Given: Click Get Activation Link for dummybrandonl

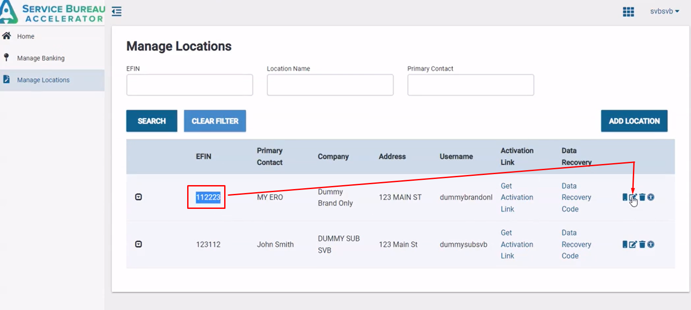Looking at the screenshot, I should [x=517, y=197].
